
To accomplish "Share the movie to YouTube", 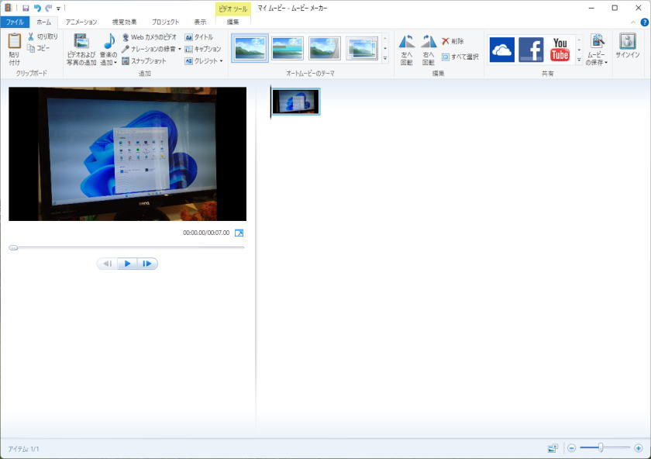I will click(560, 50).
